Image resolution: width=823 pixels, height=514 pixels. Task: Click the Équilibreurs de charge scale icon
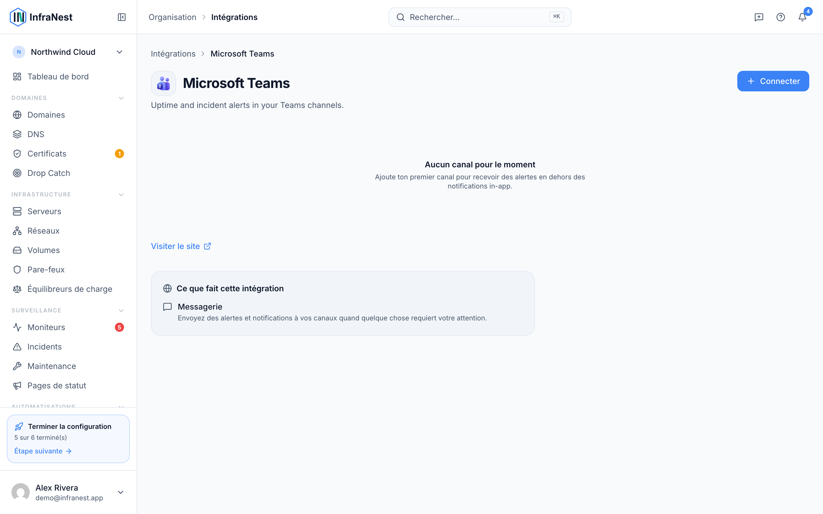[x=17, y=289]
